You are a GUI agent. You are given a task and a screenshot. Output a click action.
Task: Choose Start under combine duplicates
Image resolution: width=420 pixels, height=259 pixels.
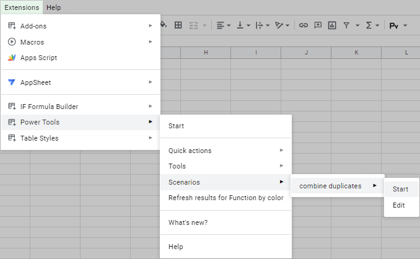coord(401,189)
